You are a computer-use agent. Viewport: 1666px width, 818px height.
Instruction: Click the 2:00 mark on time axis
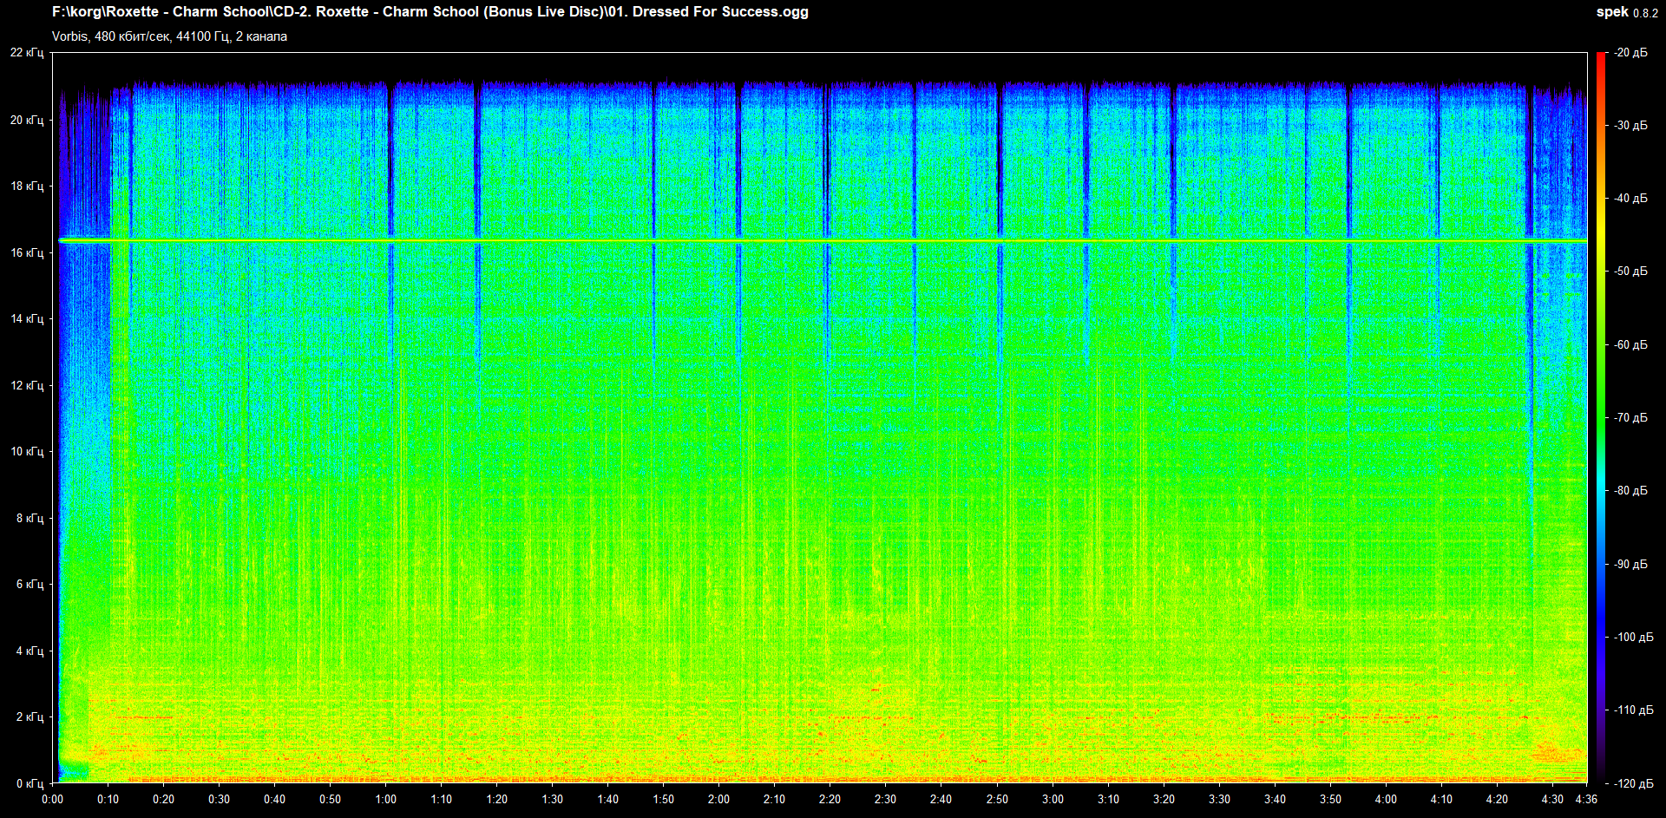718,799
